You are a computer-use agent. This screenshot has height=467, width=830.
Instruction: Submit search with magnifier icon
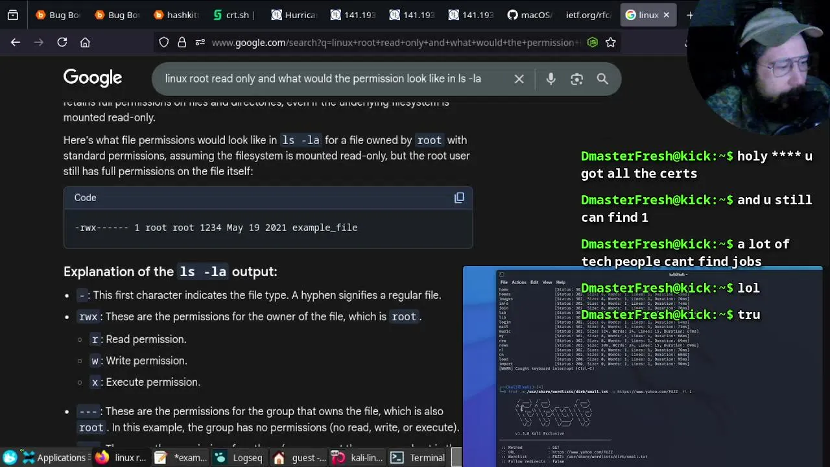click(602, 78)
